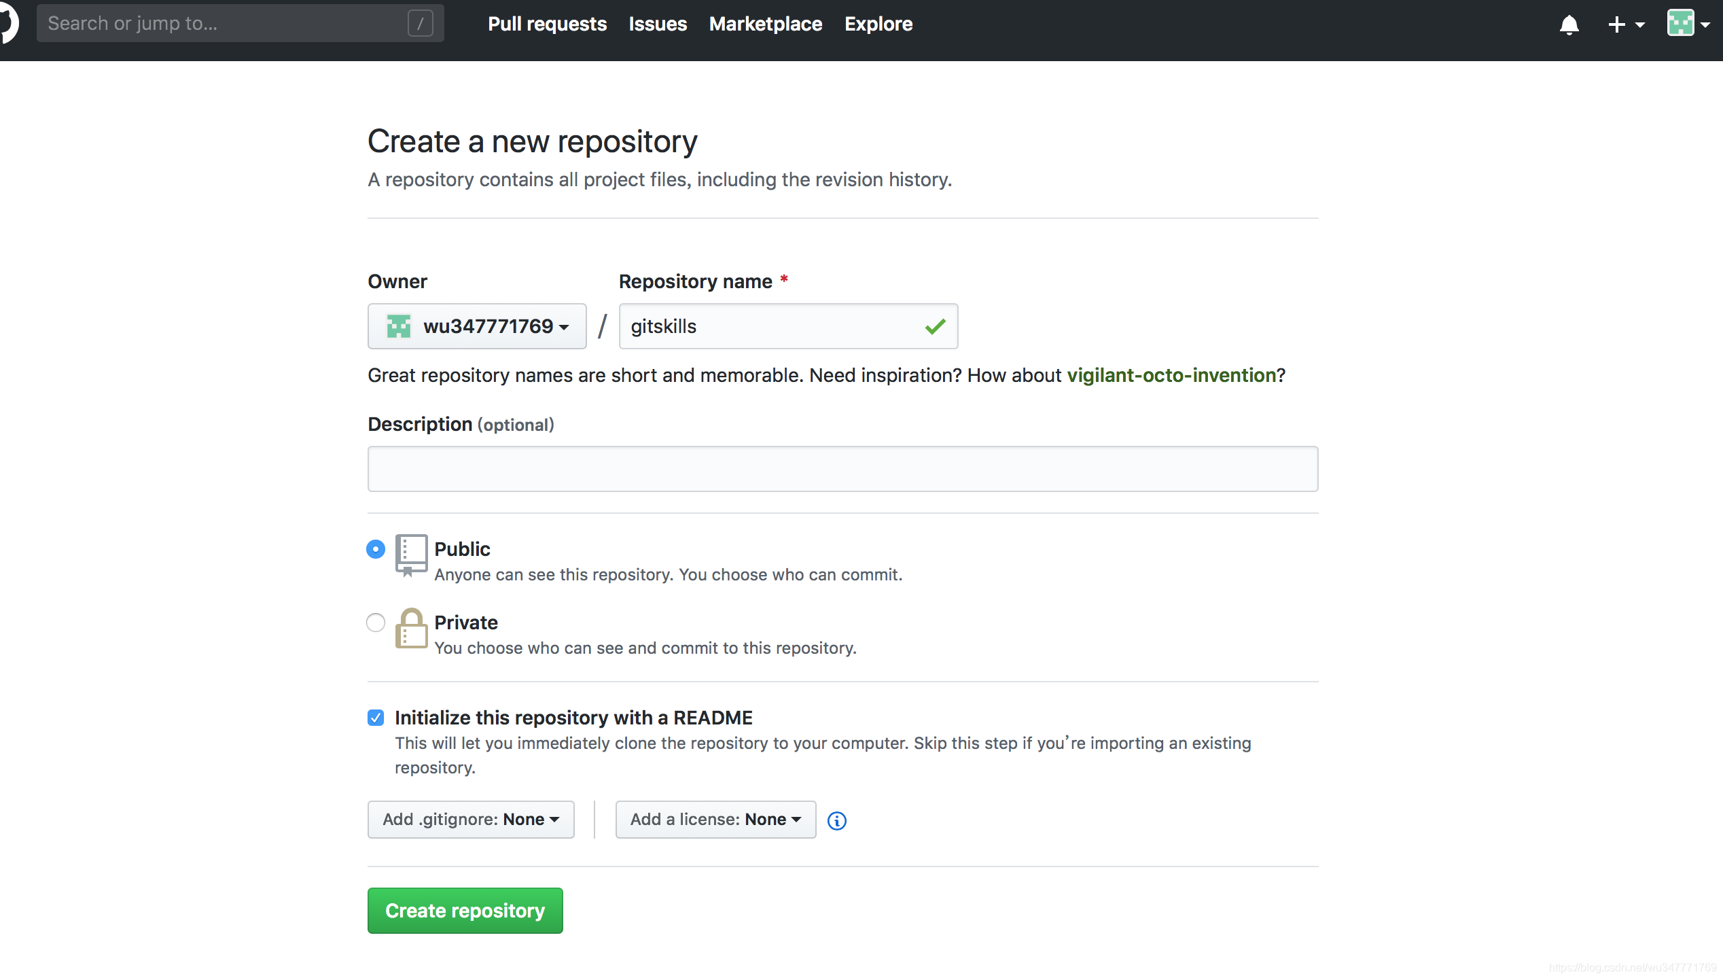The width and height of the screenshot is (1723, 980).
Task: Click the user avatar profile icon
Action: point(1680,24)
